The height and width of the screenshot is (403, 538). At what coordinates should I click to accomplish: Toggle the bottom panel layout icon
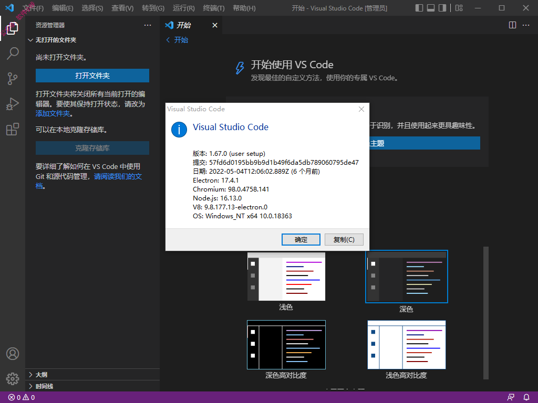point(431,8)
